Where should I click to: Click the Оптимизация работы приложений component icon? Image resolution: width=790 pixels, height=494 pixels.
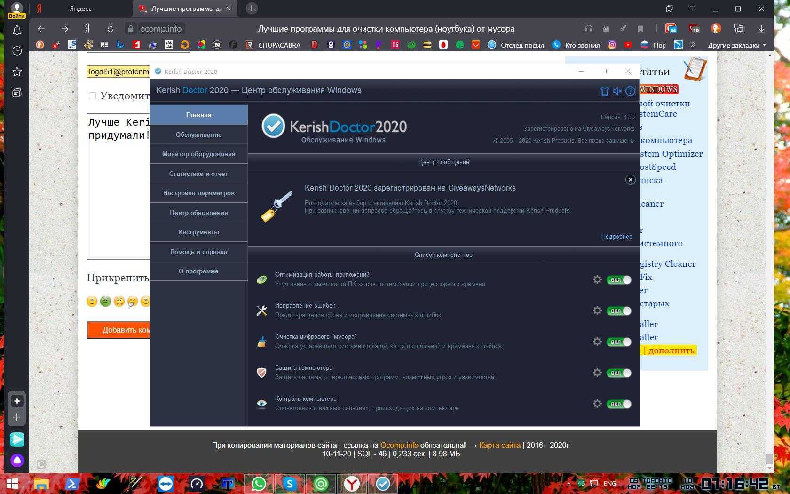click(261, 279)
